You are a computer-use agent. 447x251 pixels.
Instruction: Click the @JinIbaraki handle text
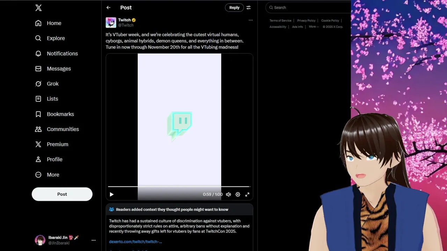[59, 243]
